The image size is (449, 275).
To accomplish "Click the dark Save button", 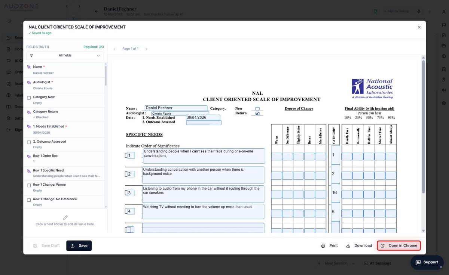I will tap(79, 245).
